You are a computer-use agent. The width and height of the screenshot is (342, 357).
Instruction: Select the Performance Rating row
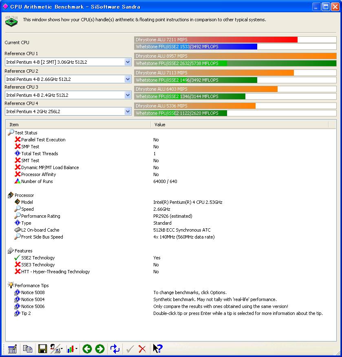[x=171, y=216]
